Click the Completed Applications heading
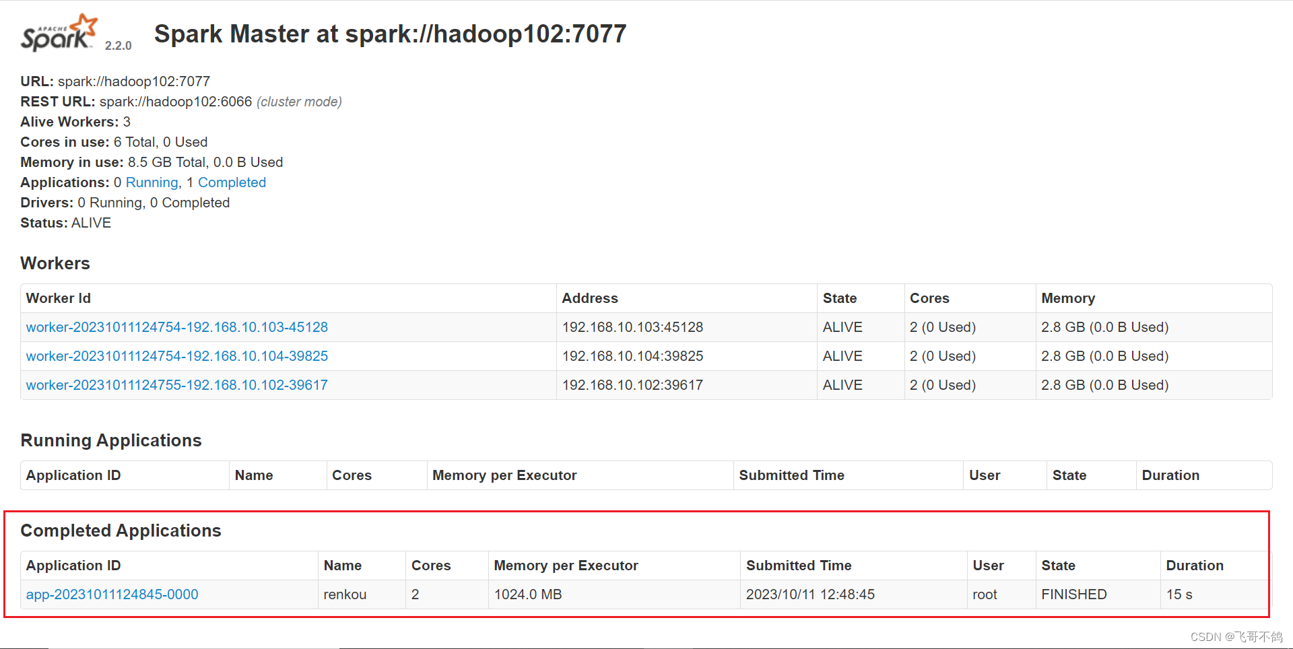 121,531
